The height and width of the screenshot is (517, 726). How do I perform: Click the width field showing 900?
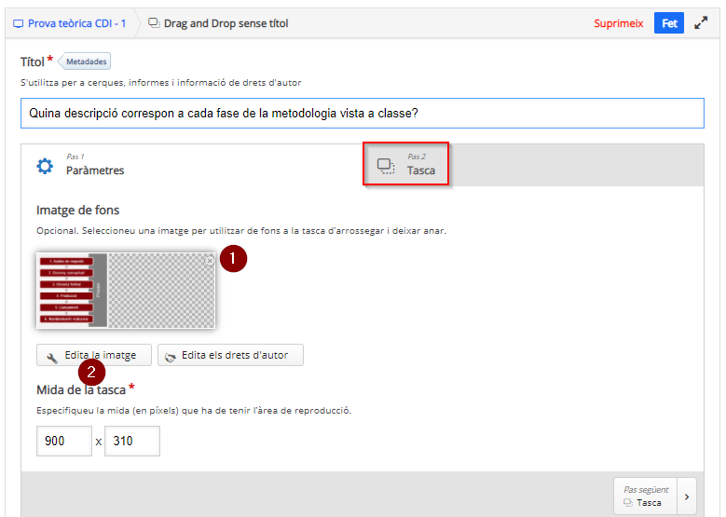tap(64, 442)
